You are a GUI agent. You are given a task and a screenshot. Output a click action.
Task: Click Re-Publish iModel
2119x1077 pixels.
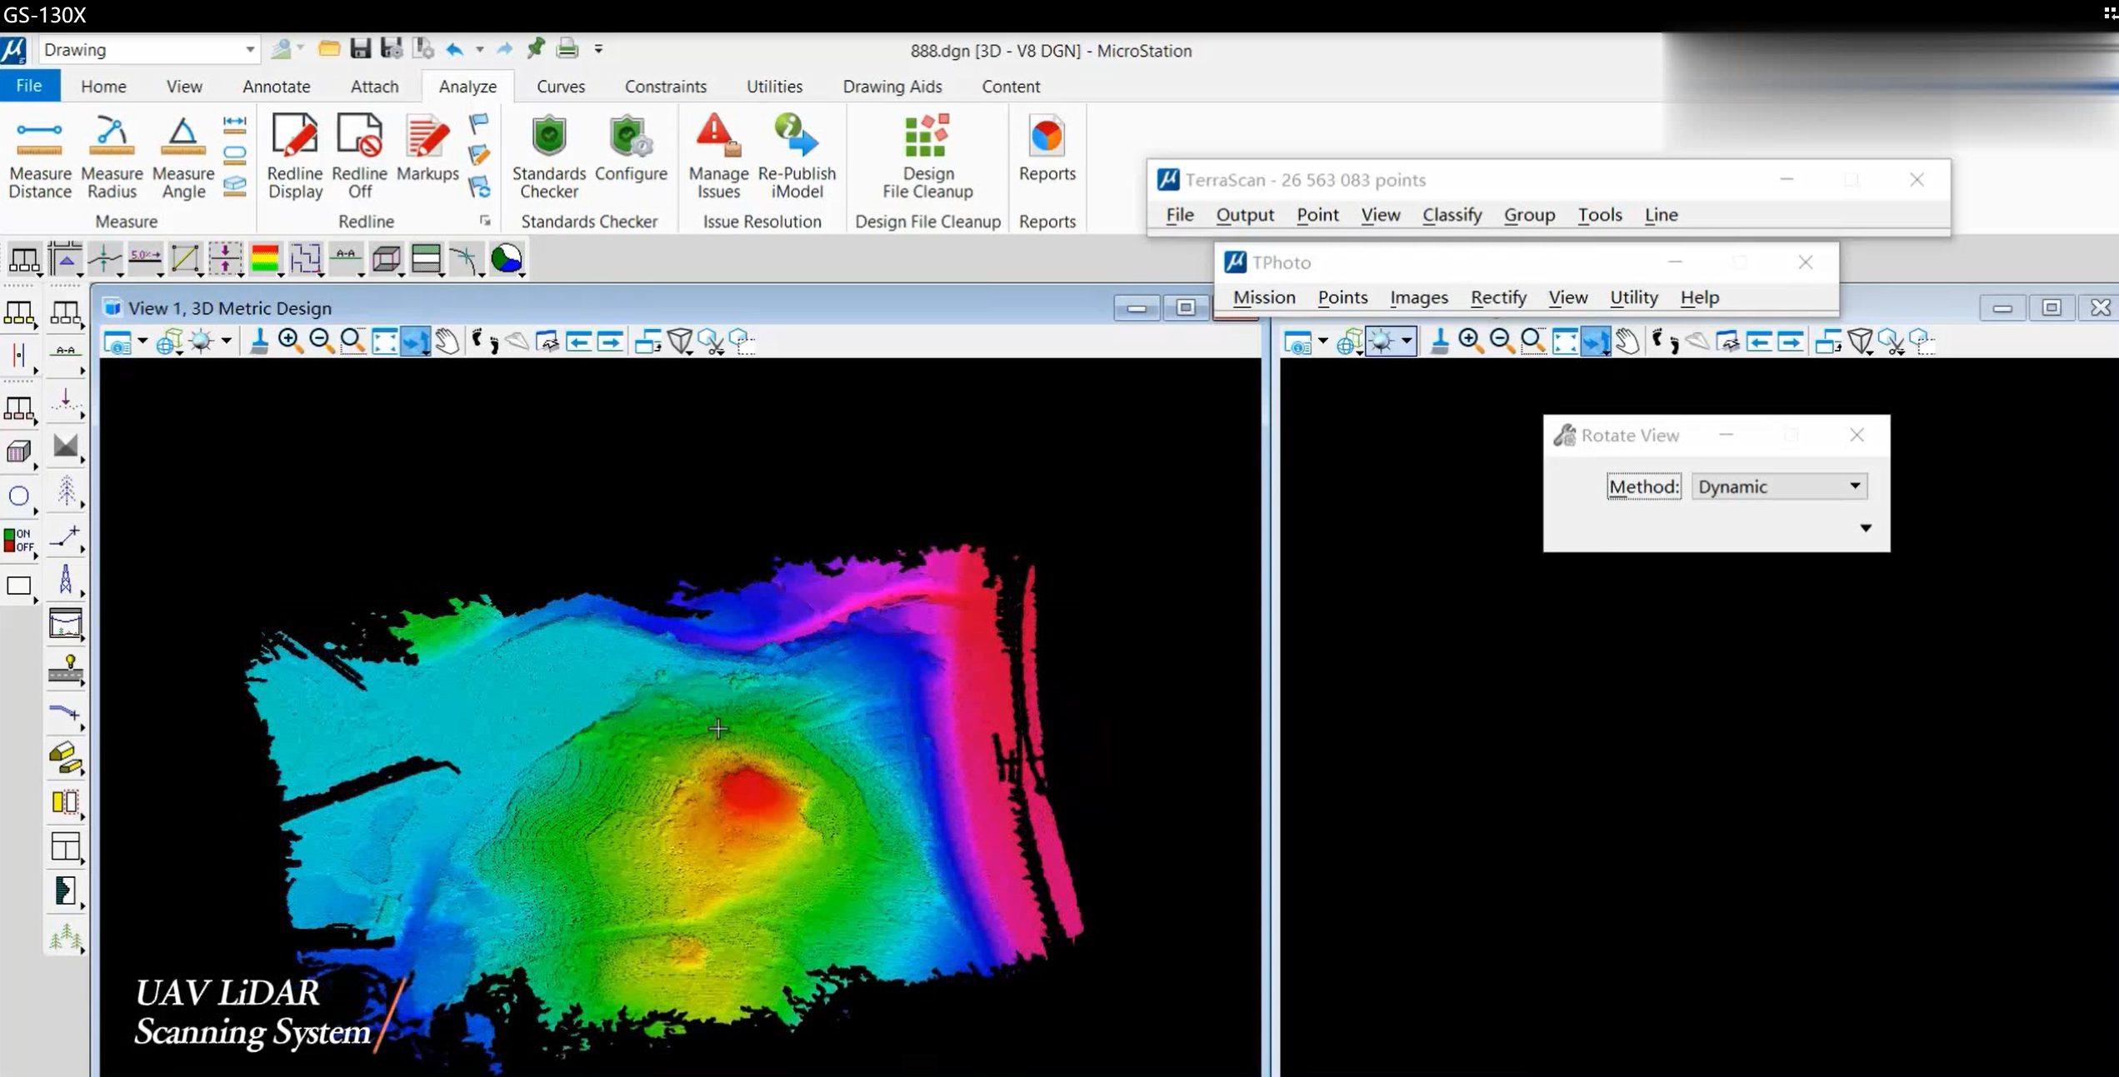(x=797, y=157)
